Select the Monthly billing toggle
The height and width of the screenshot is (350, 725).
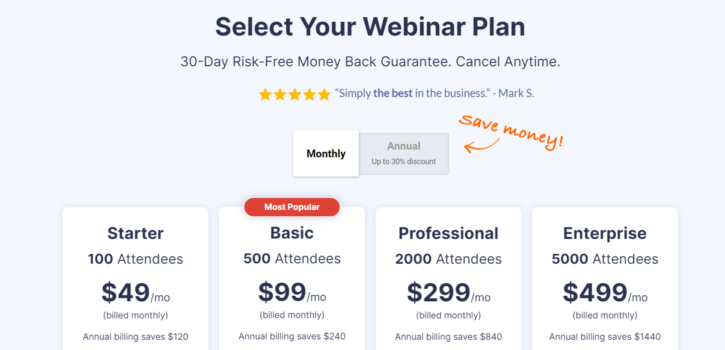pos(326,153)
